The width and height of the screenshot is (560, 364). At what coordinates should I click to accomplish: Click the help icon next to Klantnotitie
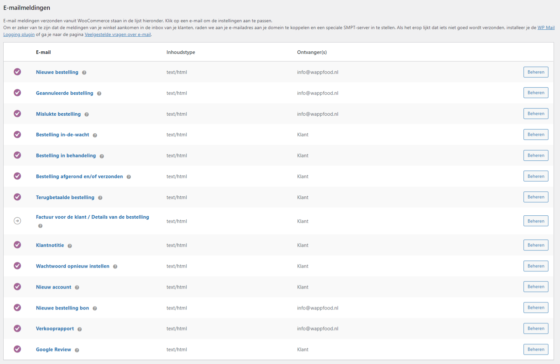70,246
